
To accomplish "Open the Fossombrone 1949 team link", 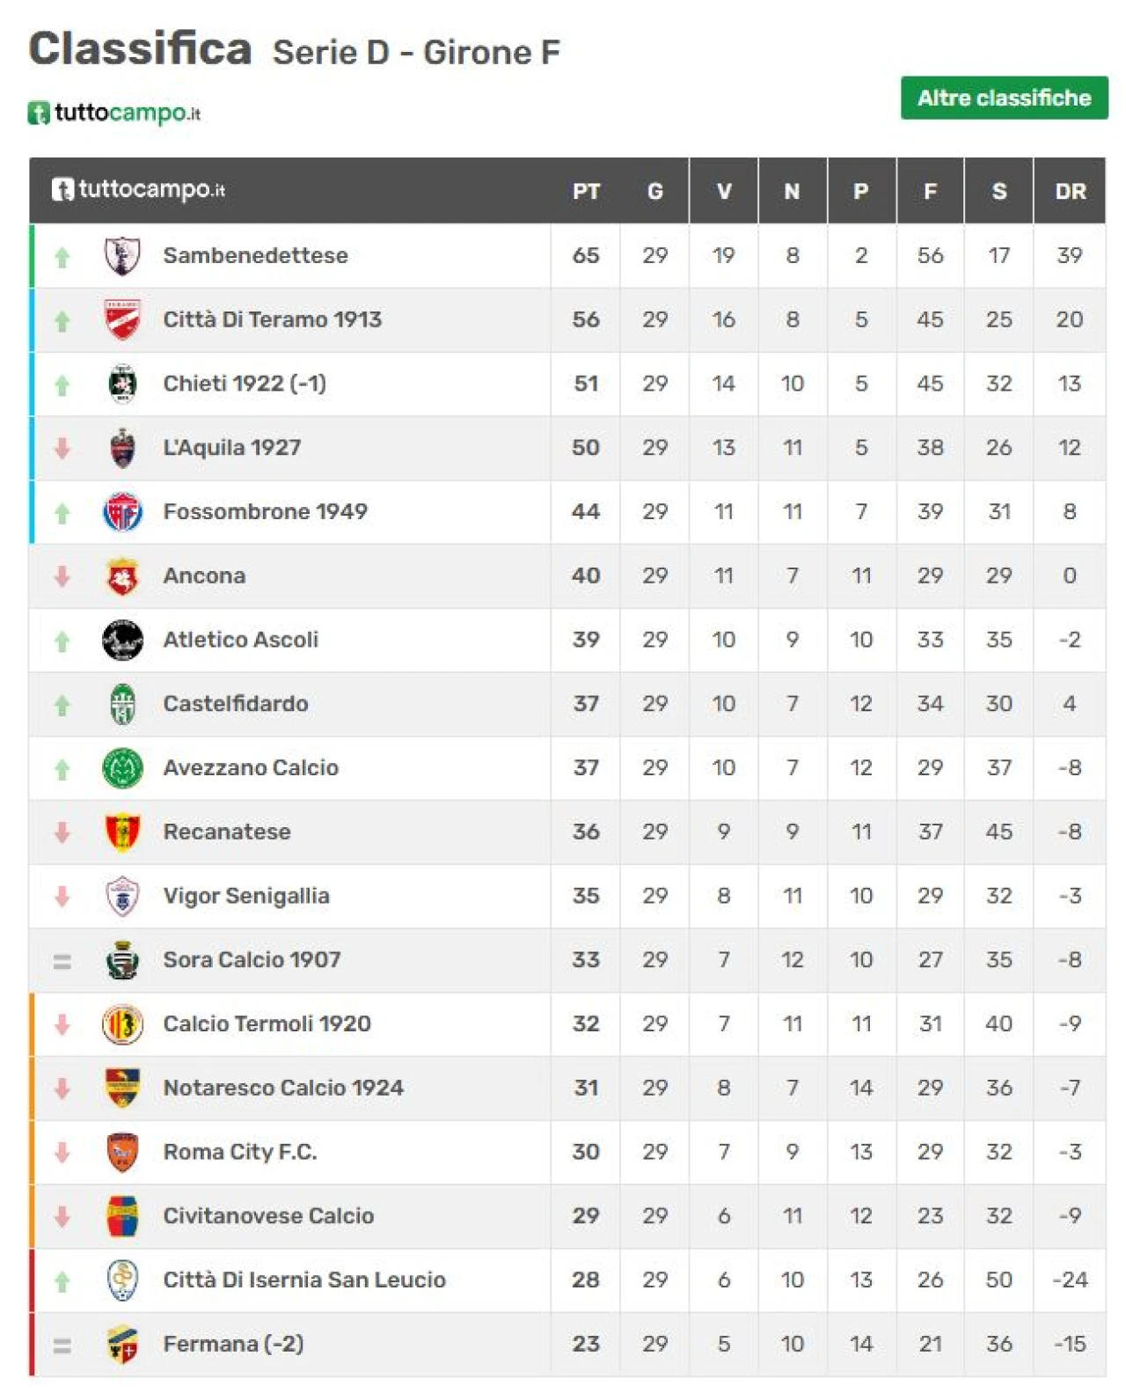I will 266,511.
